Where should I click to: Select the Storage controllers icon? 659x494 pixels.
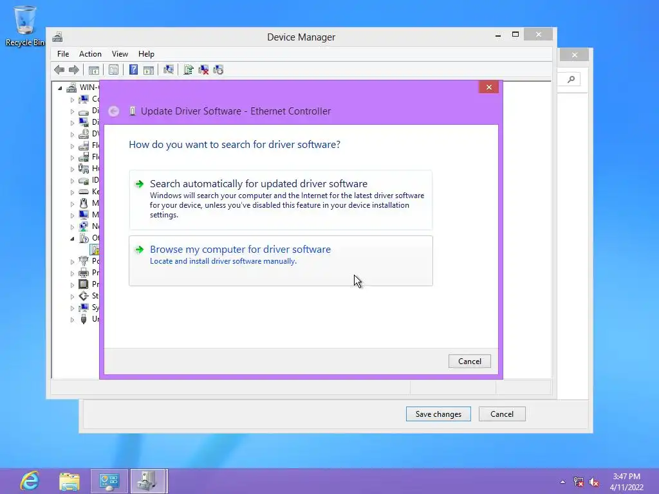click(x=84, y=296)
